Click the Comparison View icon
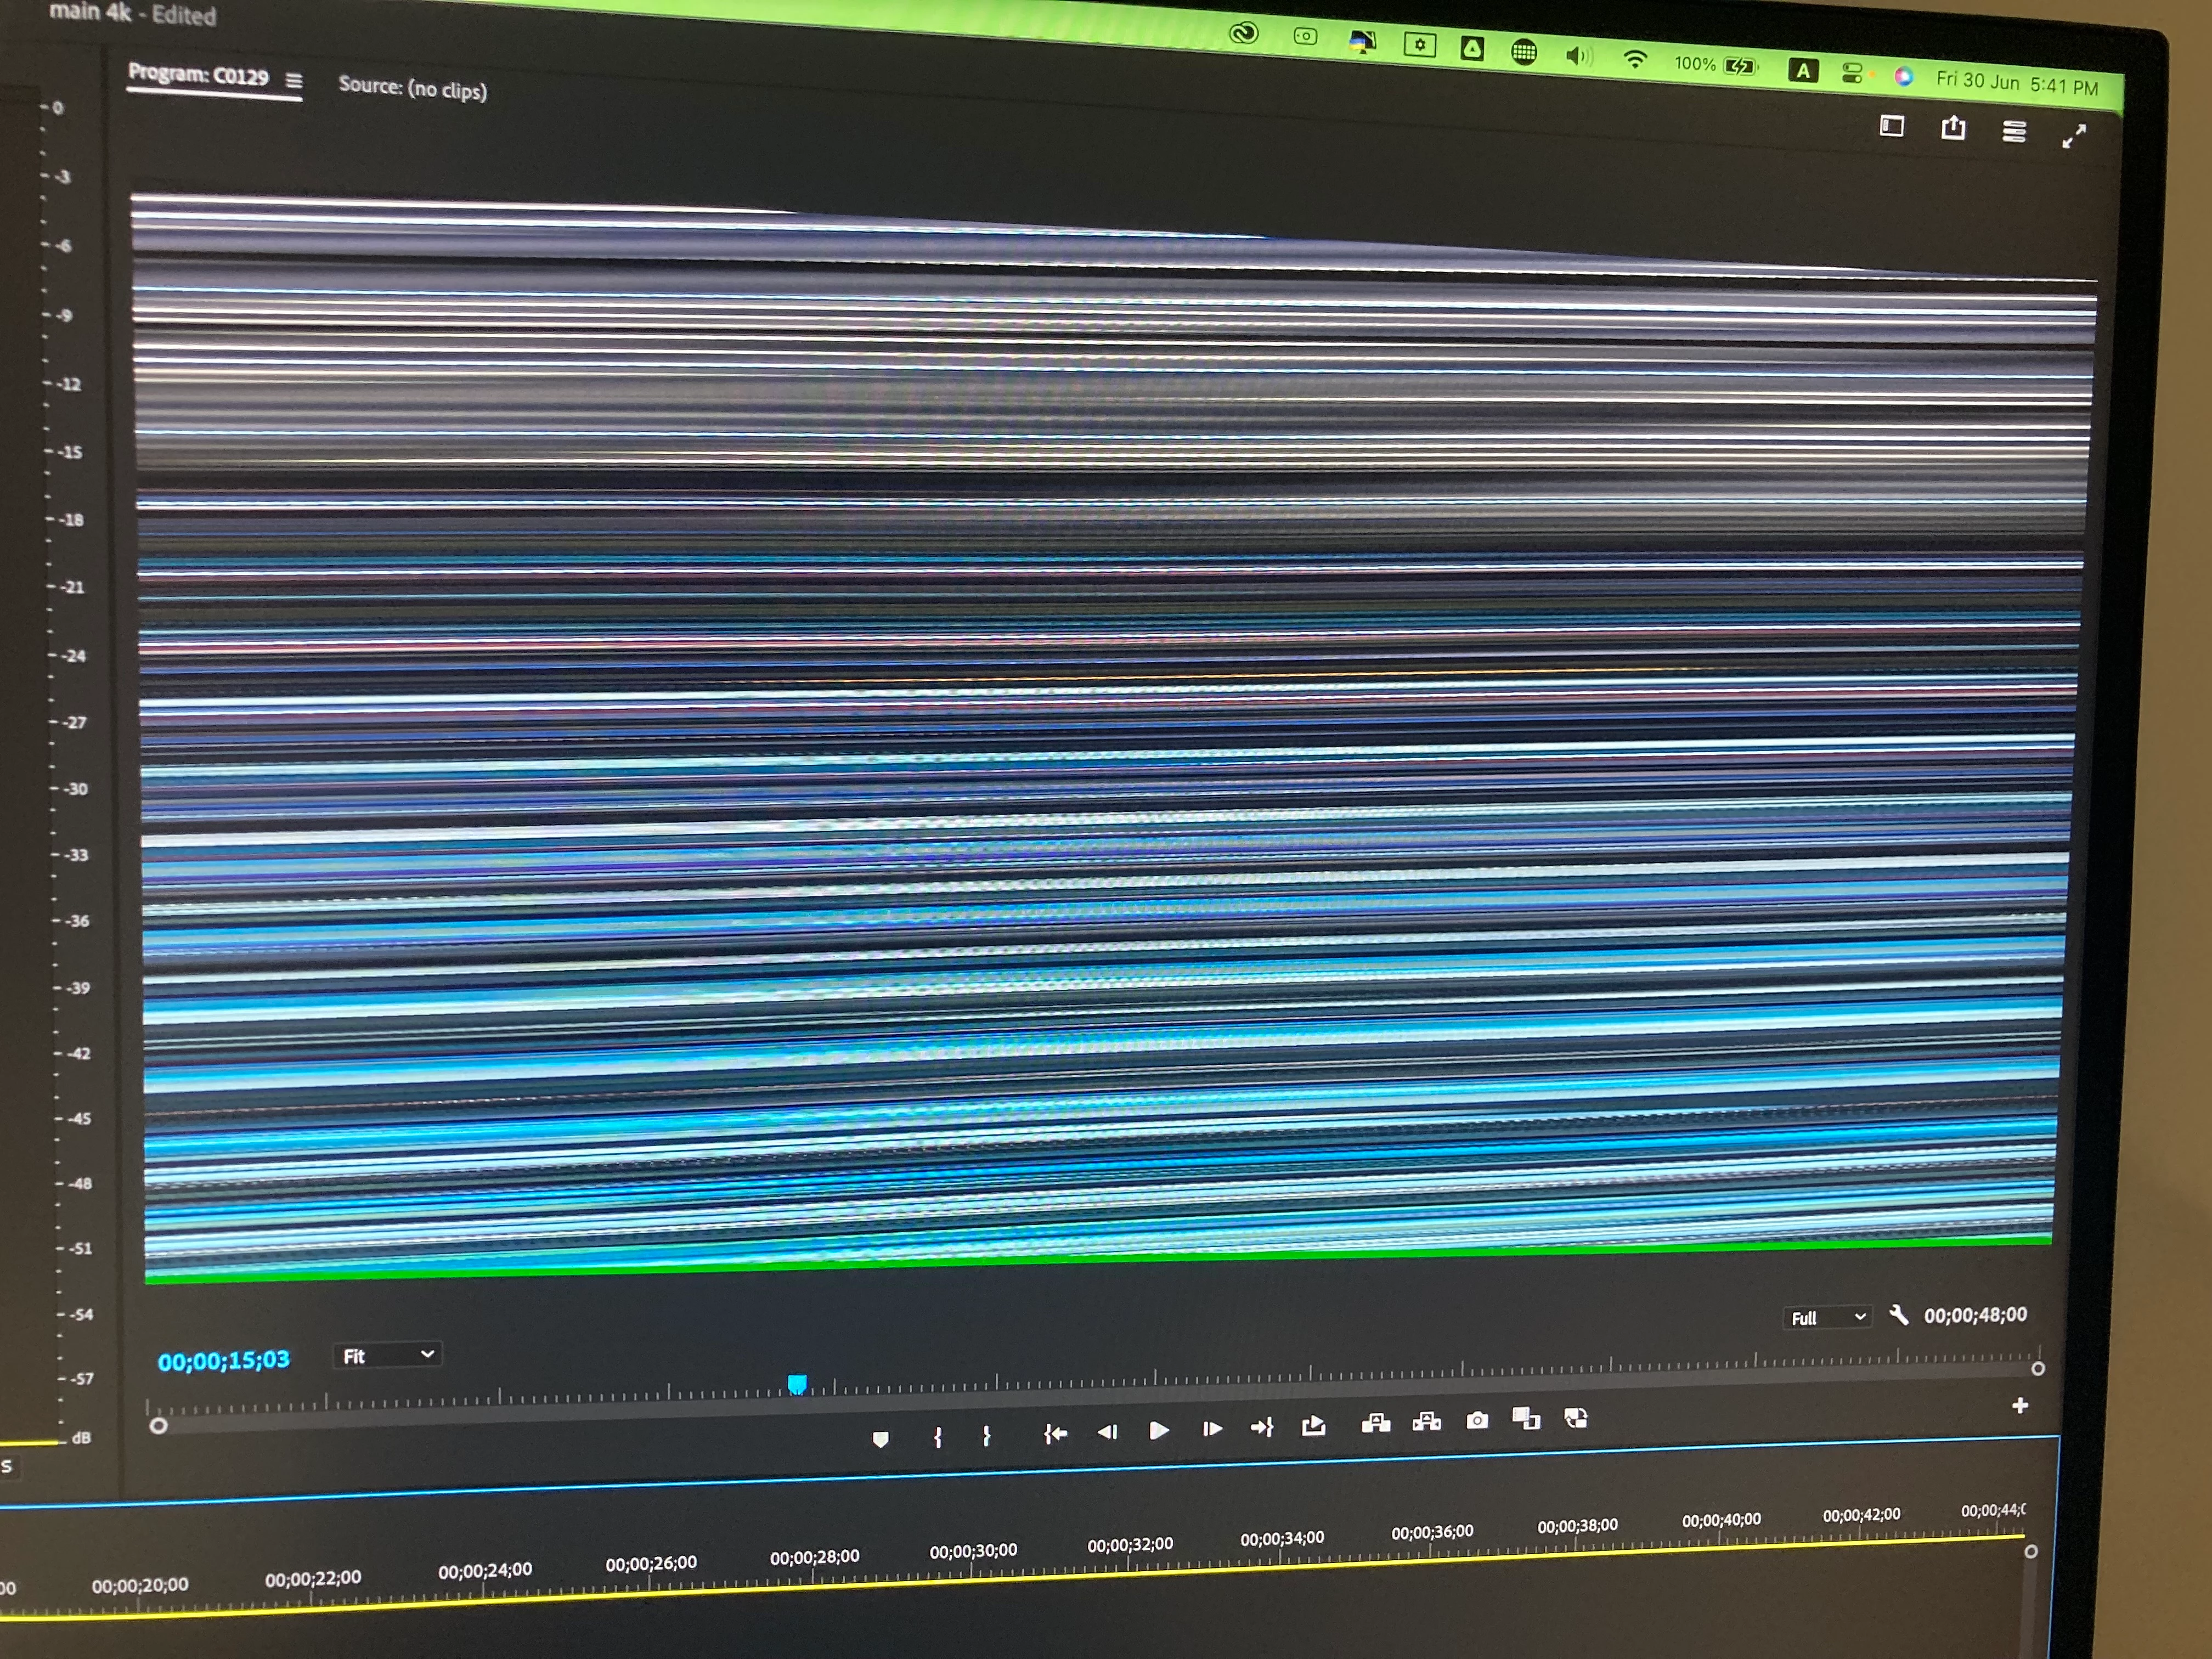 [1526, 1418]
